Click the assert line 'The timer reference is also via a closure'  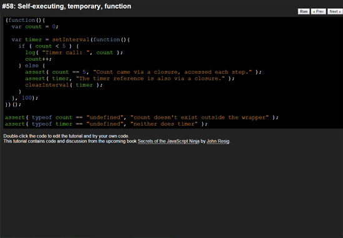coord(130,79)
